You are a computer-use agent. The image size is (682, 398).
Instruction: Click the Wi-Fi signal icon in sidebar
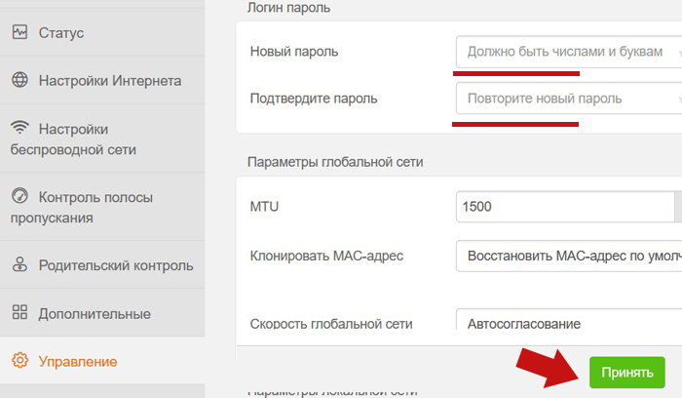pyautogui.click(x=19, y=129)
